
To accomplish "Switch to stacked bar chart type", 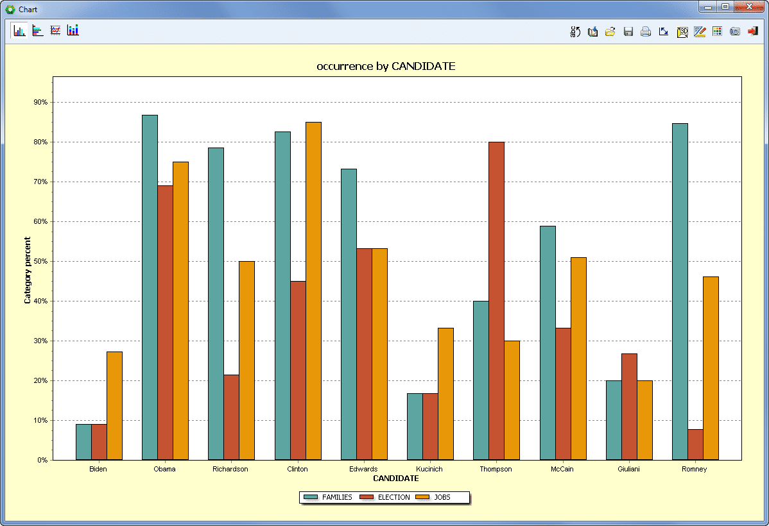I will pyautogui.click(x=73, y=31).
